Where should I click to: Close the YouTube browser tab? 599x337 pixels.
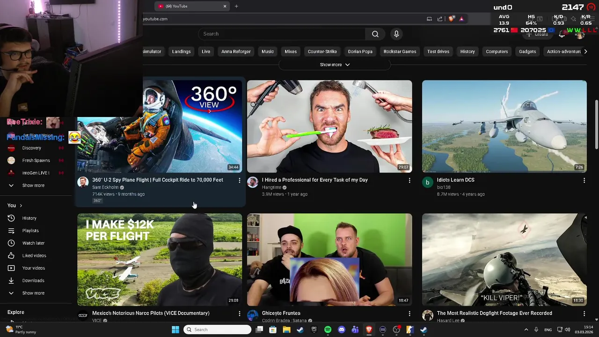pyautogui.click(x=225, y=6)
